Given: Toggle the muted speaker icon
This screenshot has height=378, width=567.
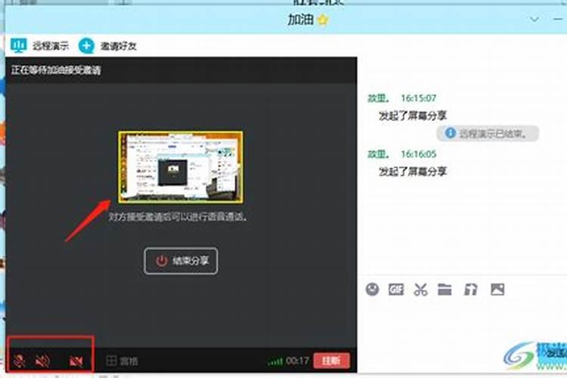Looking at the screenshot, I should [x=42, y=361].
